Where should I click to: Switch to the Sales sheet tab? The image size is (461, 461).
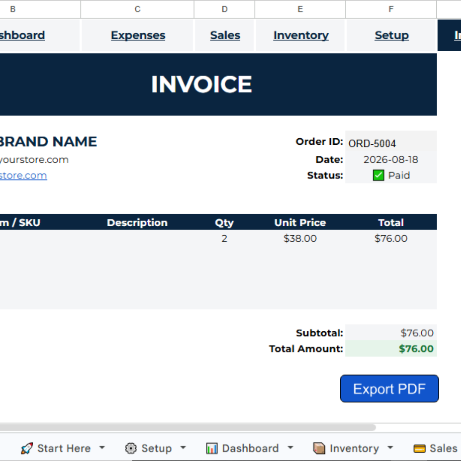click(443, 448)
